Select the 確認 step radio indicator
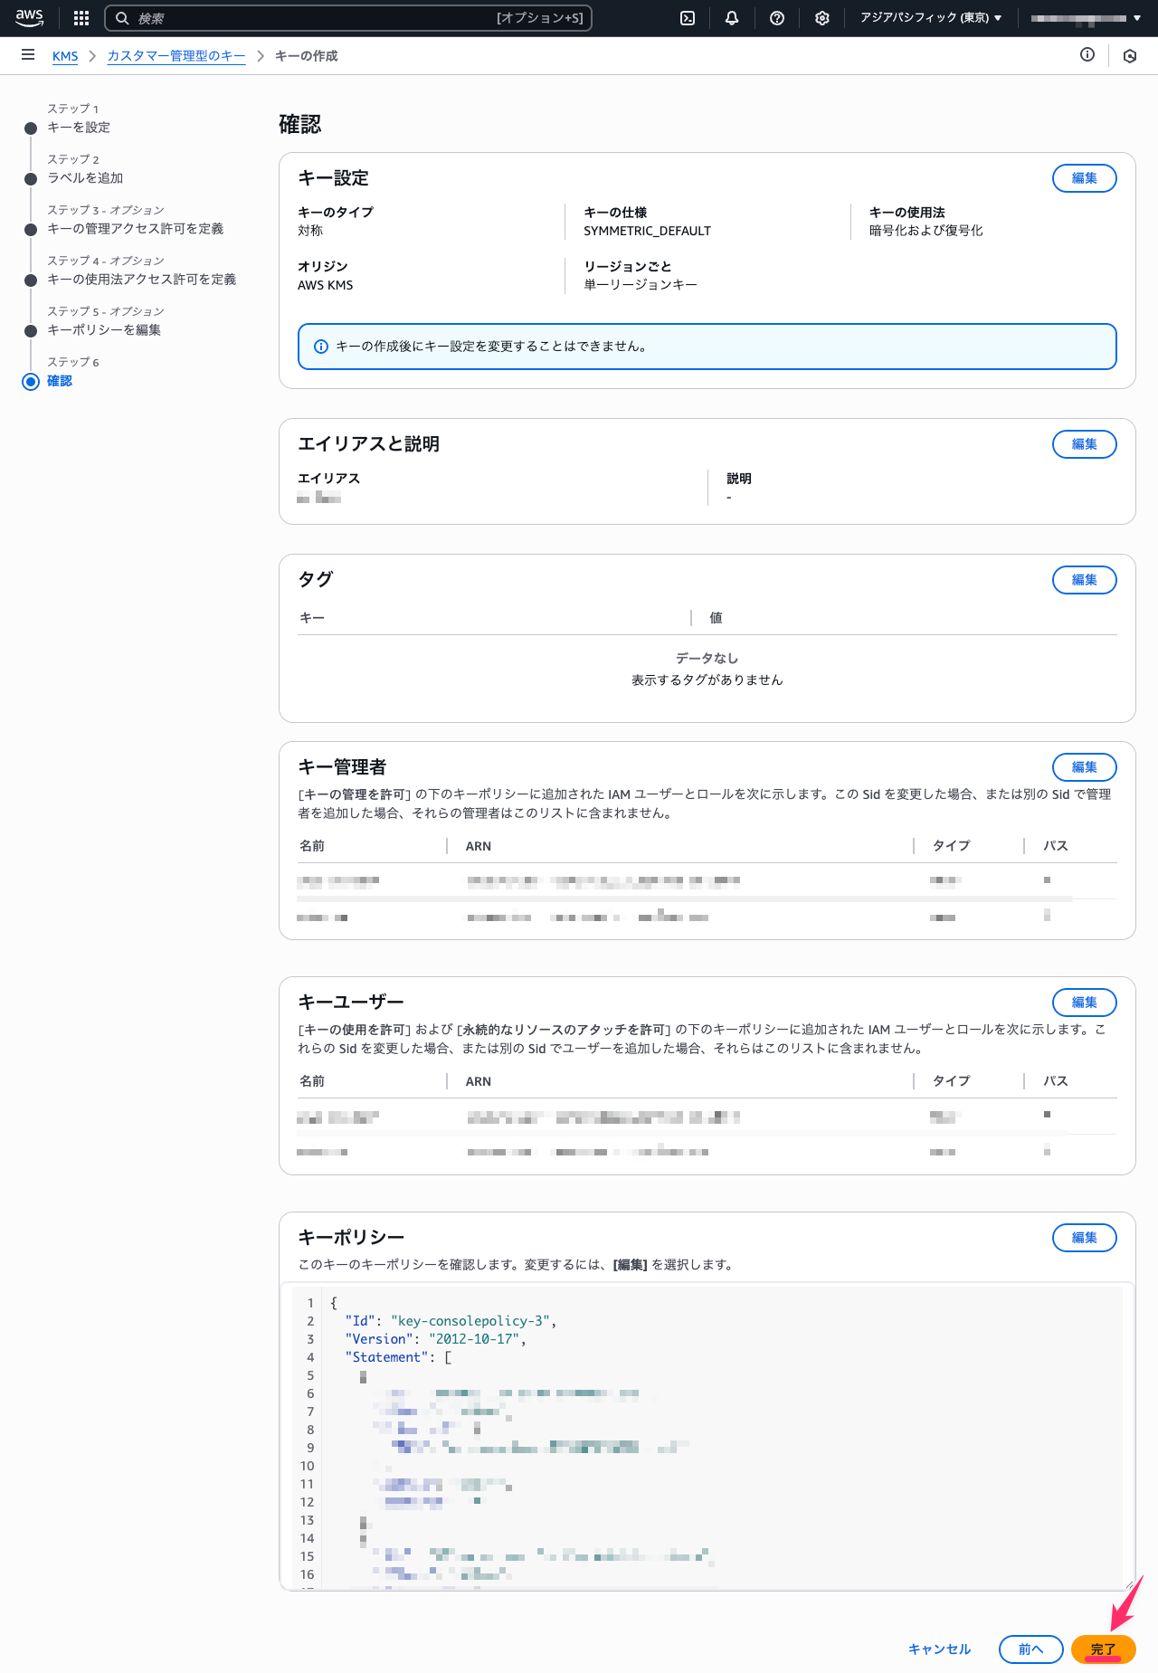The width and height of the screenshot is (1158, 1673). coord(31,381)
